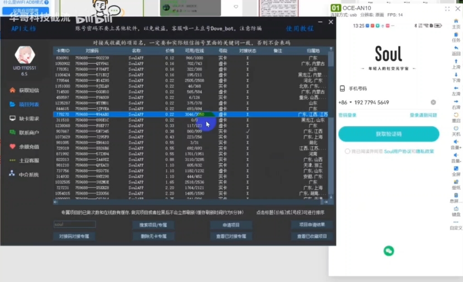Open the +86 country code dropdown

coord(345,102)
